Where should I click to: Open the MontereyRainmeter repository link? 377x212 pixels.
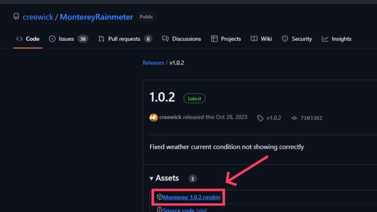click(x=96, y=17)
